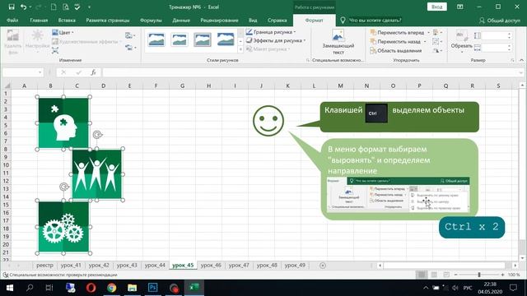The width and height of the screenshot is (527, 296).
Task: Open Эффекты для рисунка dropdown
Action: tap(276, 40)
